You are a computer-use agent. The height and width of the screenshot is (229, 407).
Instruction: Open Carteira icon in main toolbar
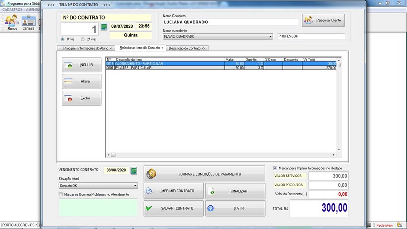point(28,22)
